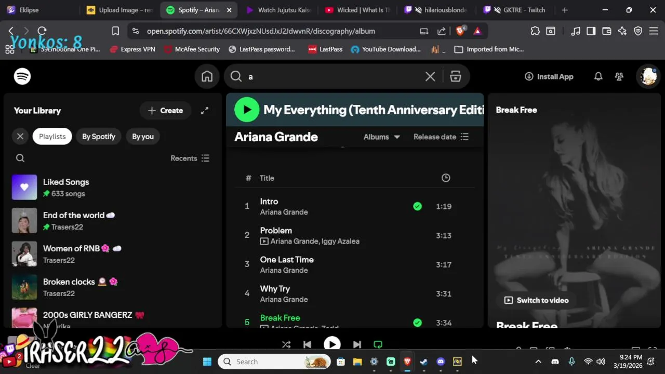Click the address bar URL
Image resolution: width=665 pixels, height=374 pixels.
click(x=261, y=31)
